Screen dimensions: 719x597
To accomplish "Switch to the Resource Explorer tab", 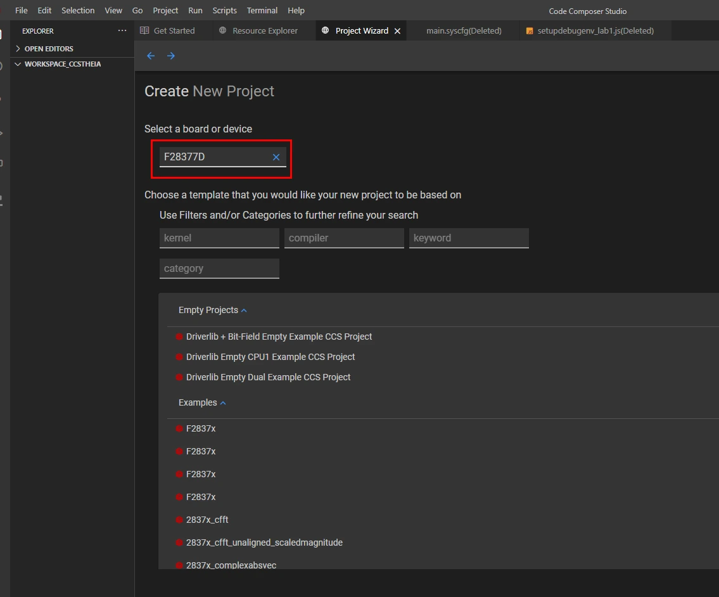I will click(x=264, y=31).
